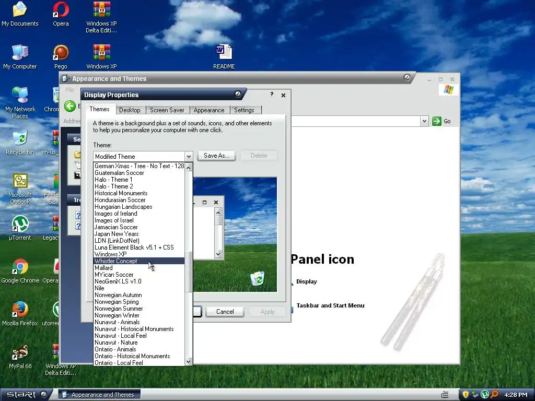Select the Images of Israel theme
535x401 pixels.
click(139, 220)
